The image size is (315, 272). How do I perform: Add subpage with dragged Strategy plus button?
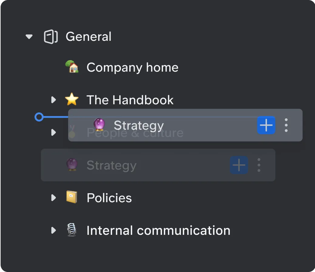(266, 125)
